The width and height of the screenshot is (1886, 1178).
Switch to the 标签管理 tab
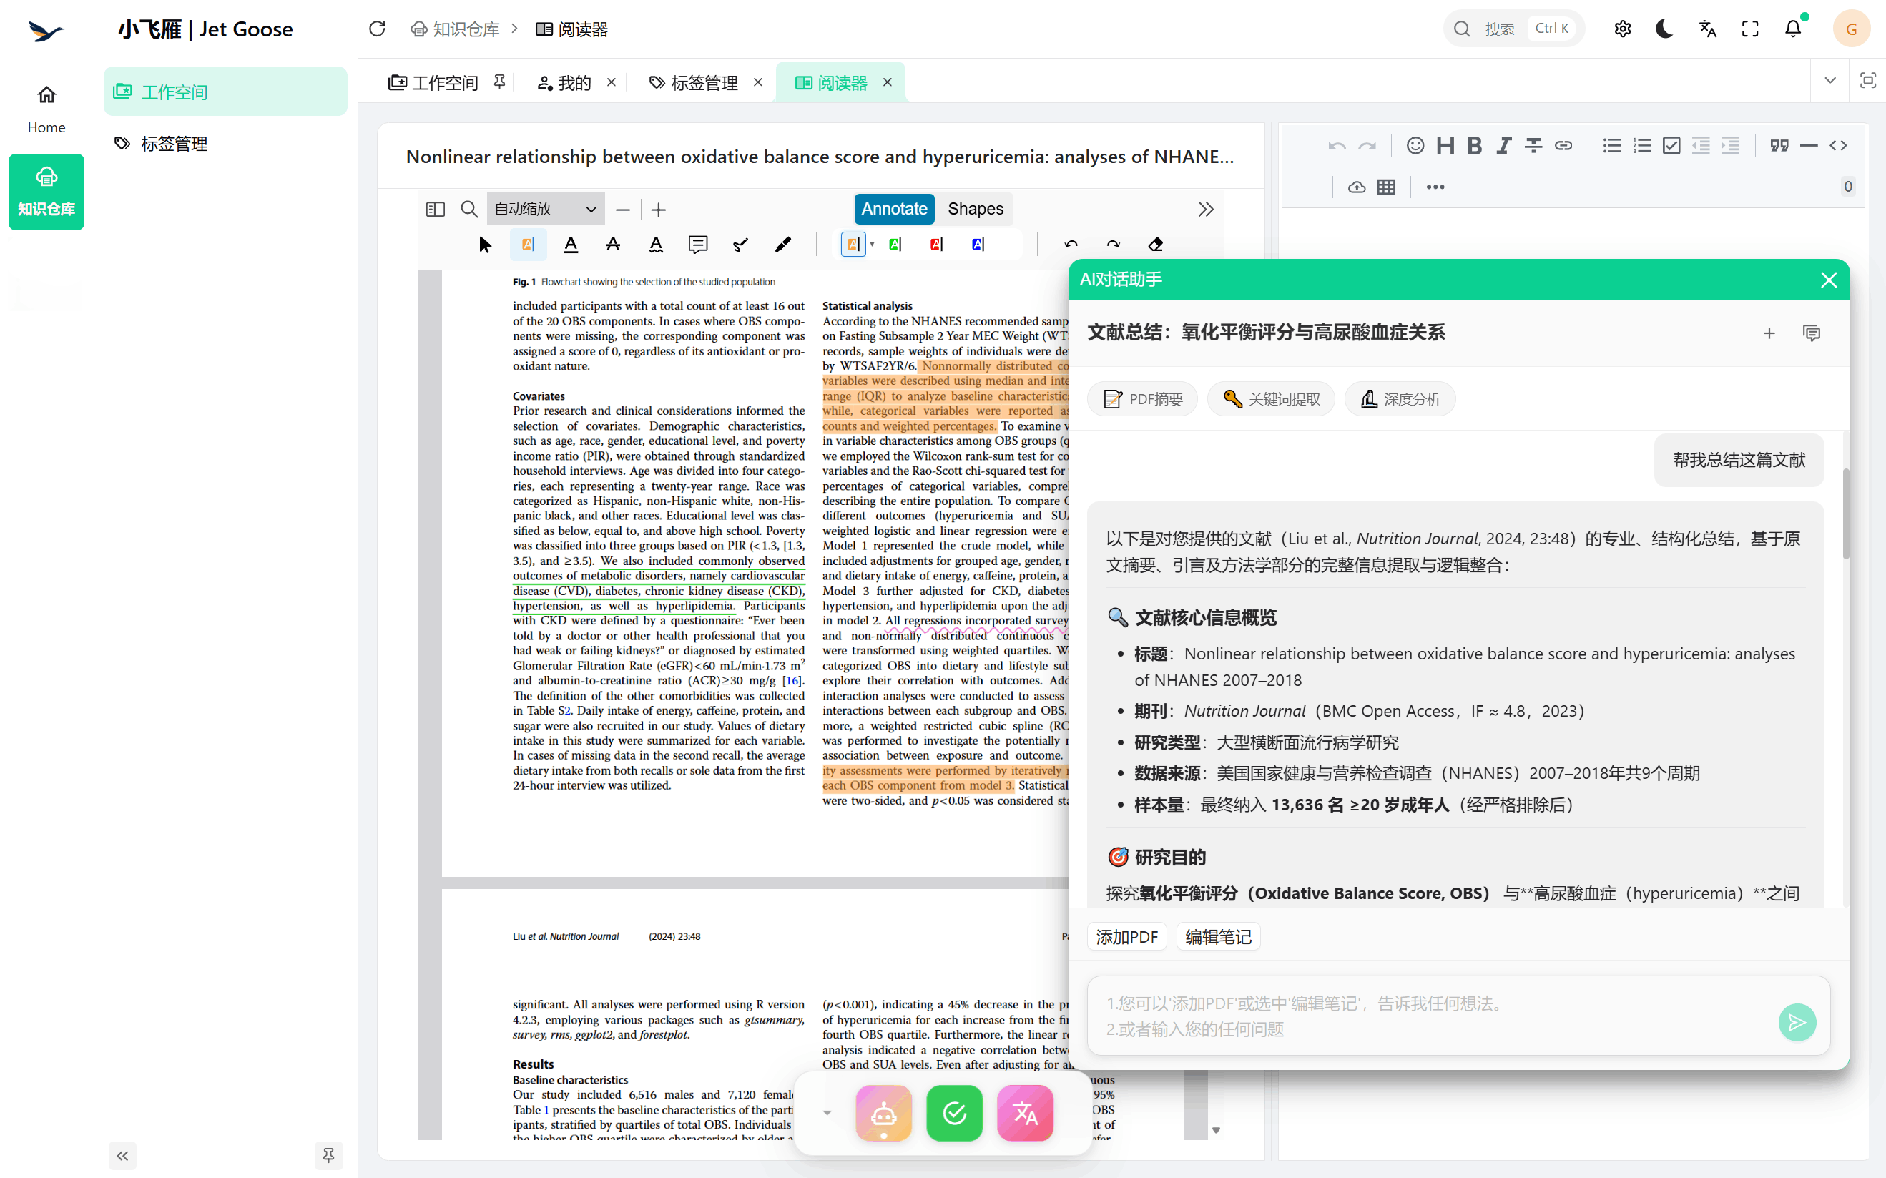pos(704,82)
